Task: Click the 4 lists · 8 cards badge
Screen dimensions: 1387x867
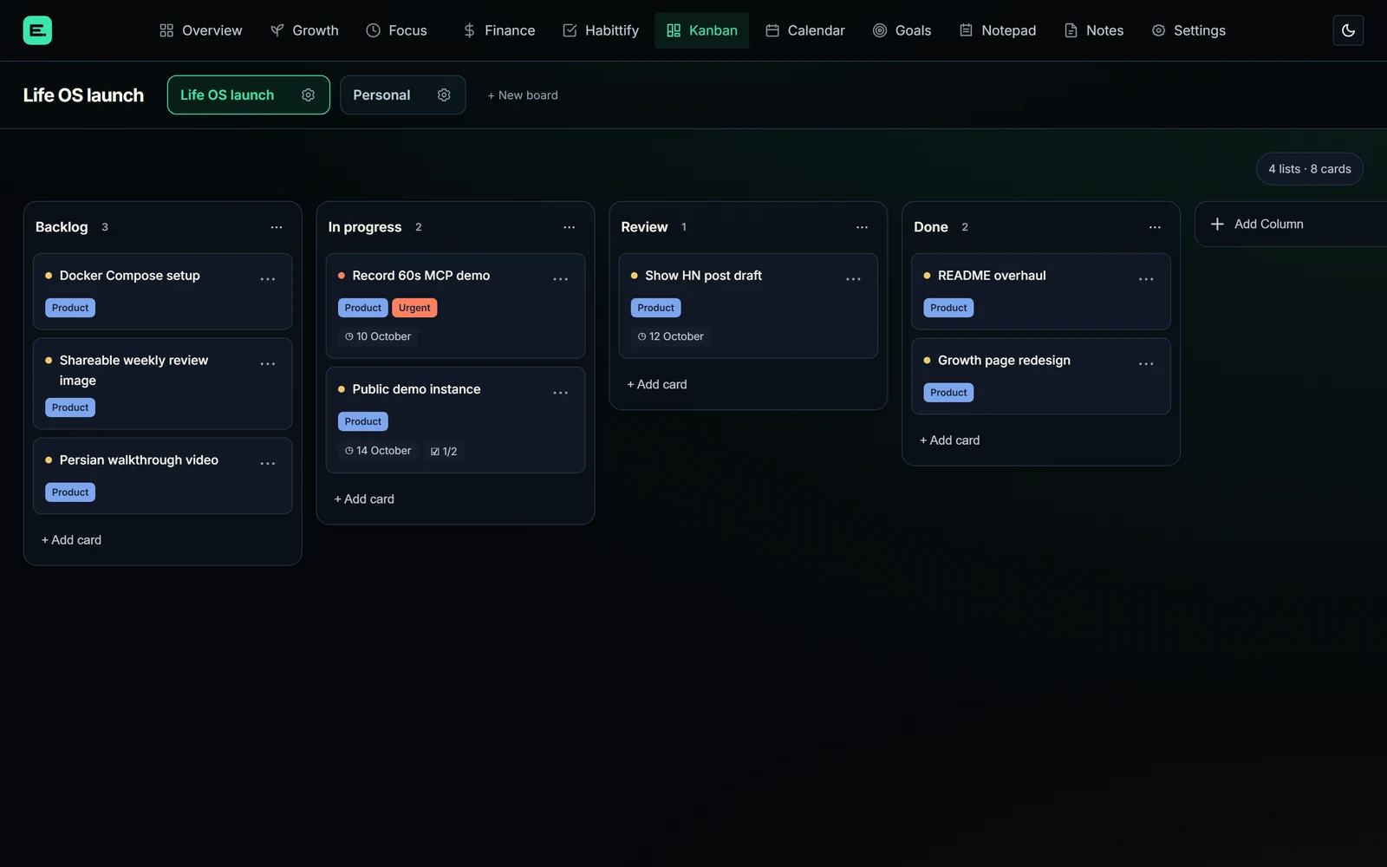Action: pyautogui.click(x=1310, y=169)
